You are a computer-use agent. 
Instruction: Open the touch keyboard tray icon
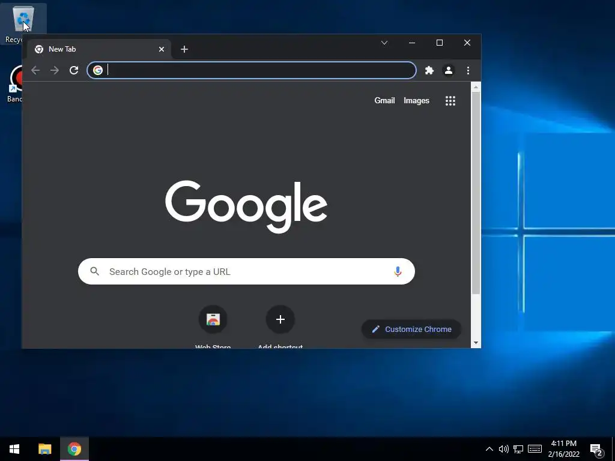535,449
